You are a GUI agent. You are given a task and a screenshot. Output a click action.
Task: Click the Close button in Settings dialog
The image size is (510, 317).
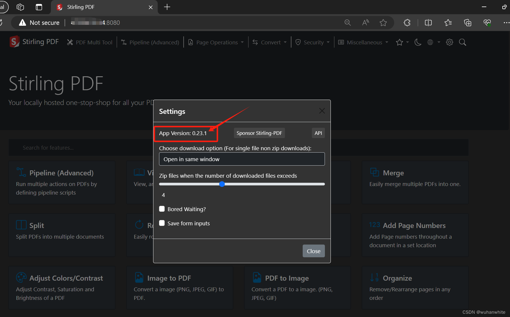[x=314, y=251]
